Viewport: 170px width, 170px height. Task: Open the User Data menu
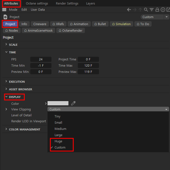tap(38, 10)
